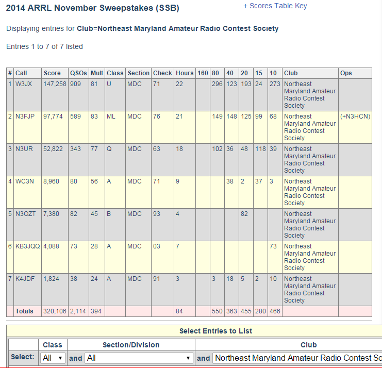This screenshot has width=382, height=368.
Task: Click score 52,822 for N3UR
Action: click(x=53, y=149)
